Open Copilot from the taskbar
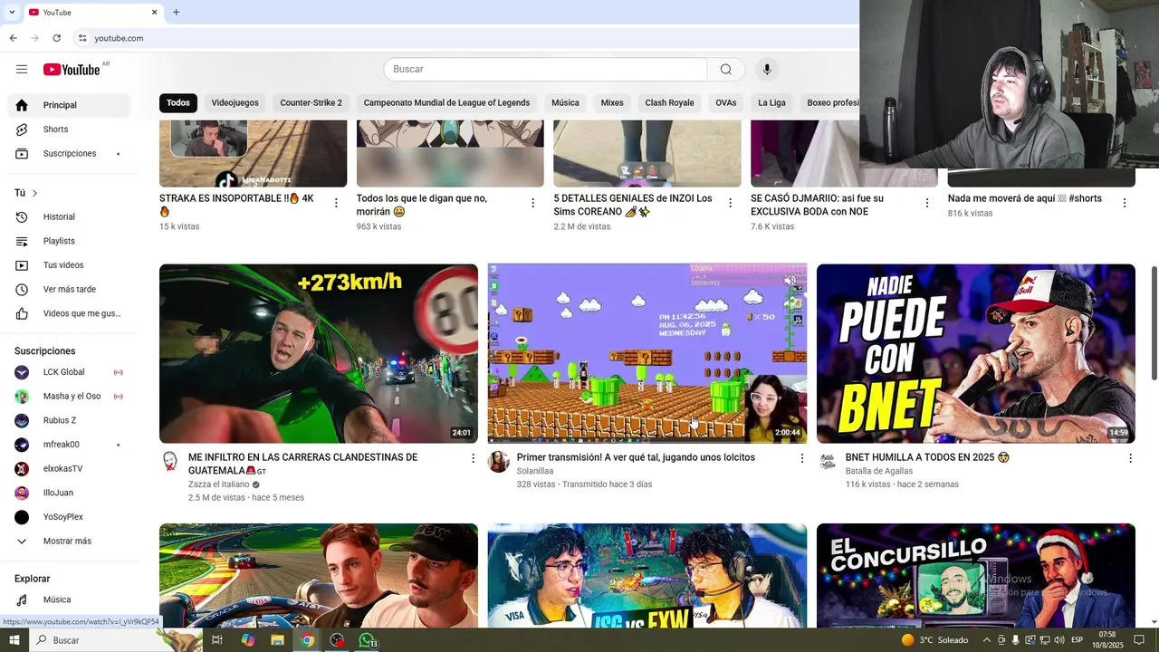This screenshot has width=1159, height=652. coord(247,640)
